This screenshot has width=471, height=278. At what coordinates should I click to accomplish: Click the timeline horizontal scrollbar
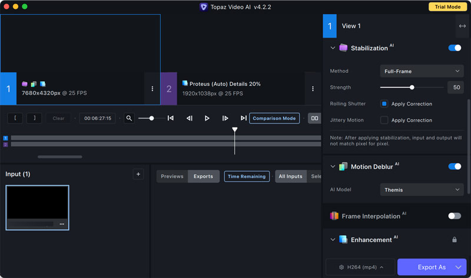[60, 156]
